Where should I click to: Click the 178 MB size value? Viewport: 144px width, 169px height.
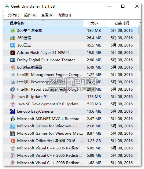pos(94,97)
